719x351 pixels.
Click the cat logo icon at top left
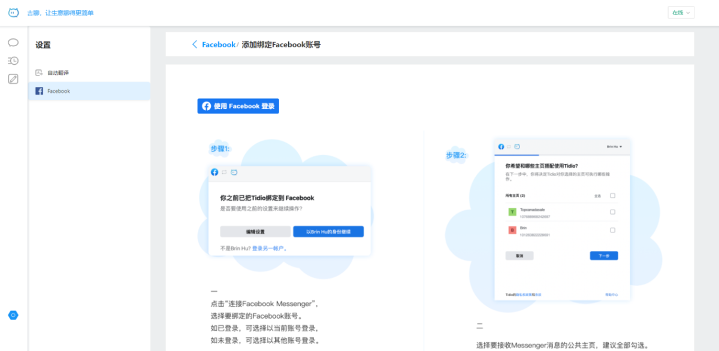(x=13, y=13)
